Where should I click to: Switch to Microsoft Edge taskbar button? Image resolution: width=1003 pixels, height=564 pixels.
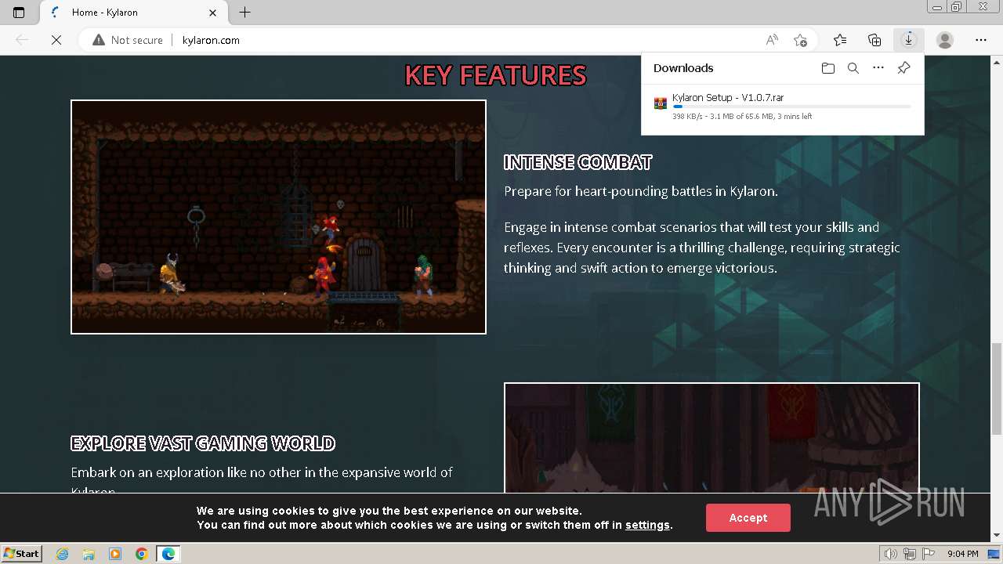[x=168, y=554]
